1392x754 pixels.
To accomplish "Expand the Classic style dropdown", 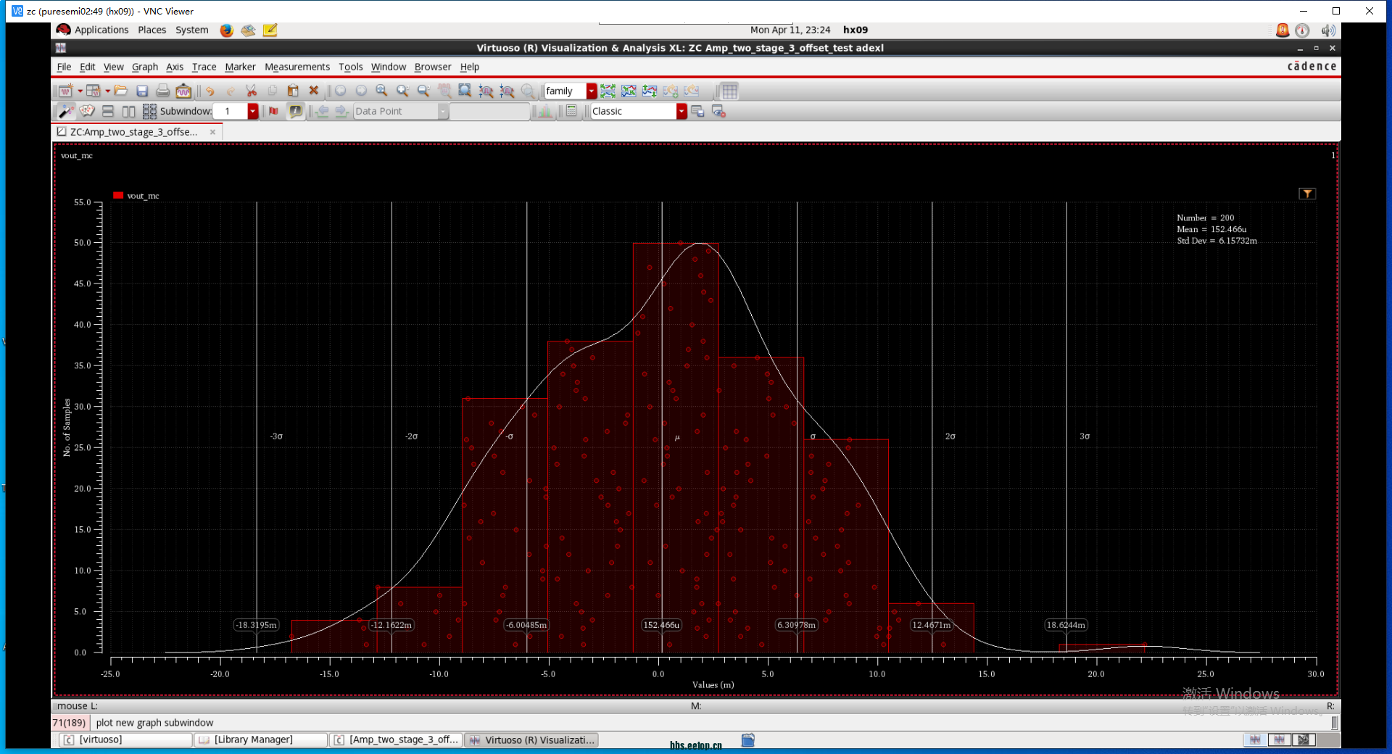I will (x=681, y=111).
